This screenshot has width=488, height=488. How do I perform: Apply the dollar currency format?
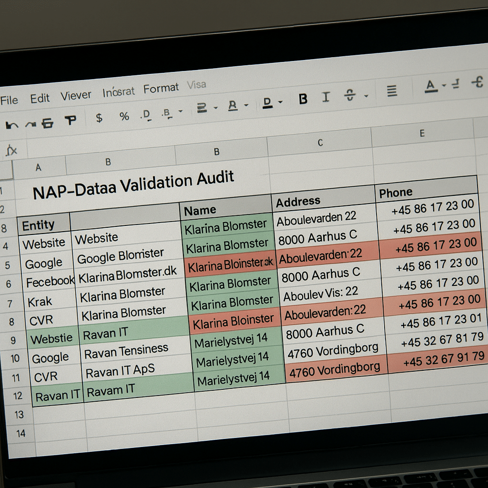[99, 118]
